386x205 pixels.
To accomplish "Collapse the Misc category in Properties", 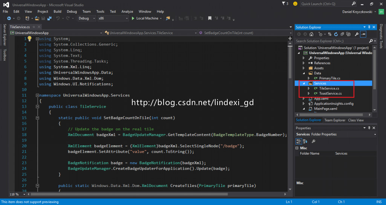I will click(297, 148).
